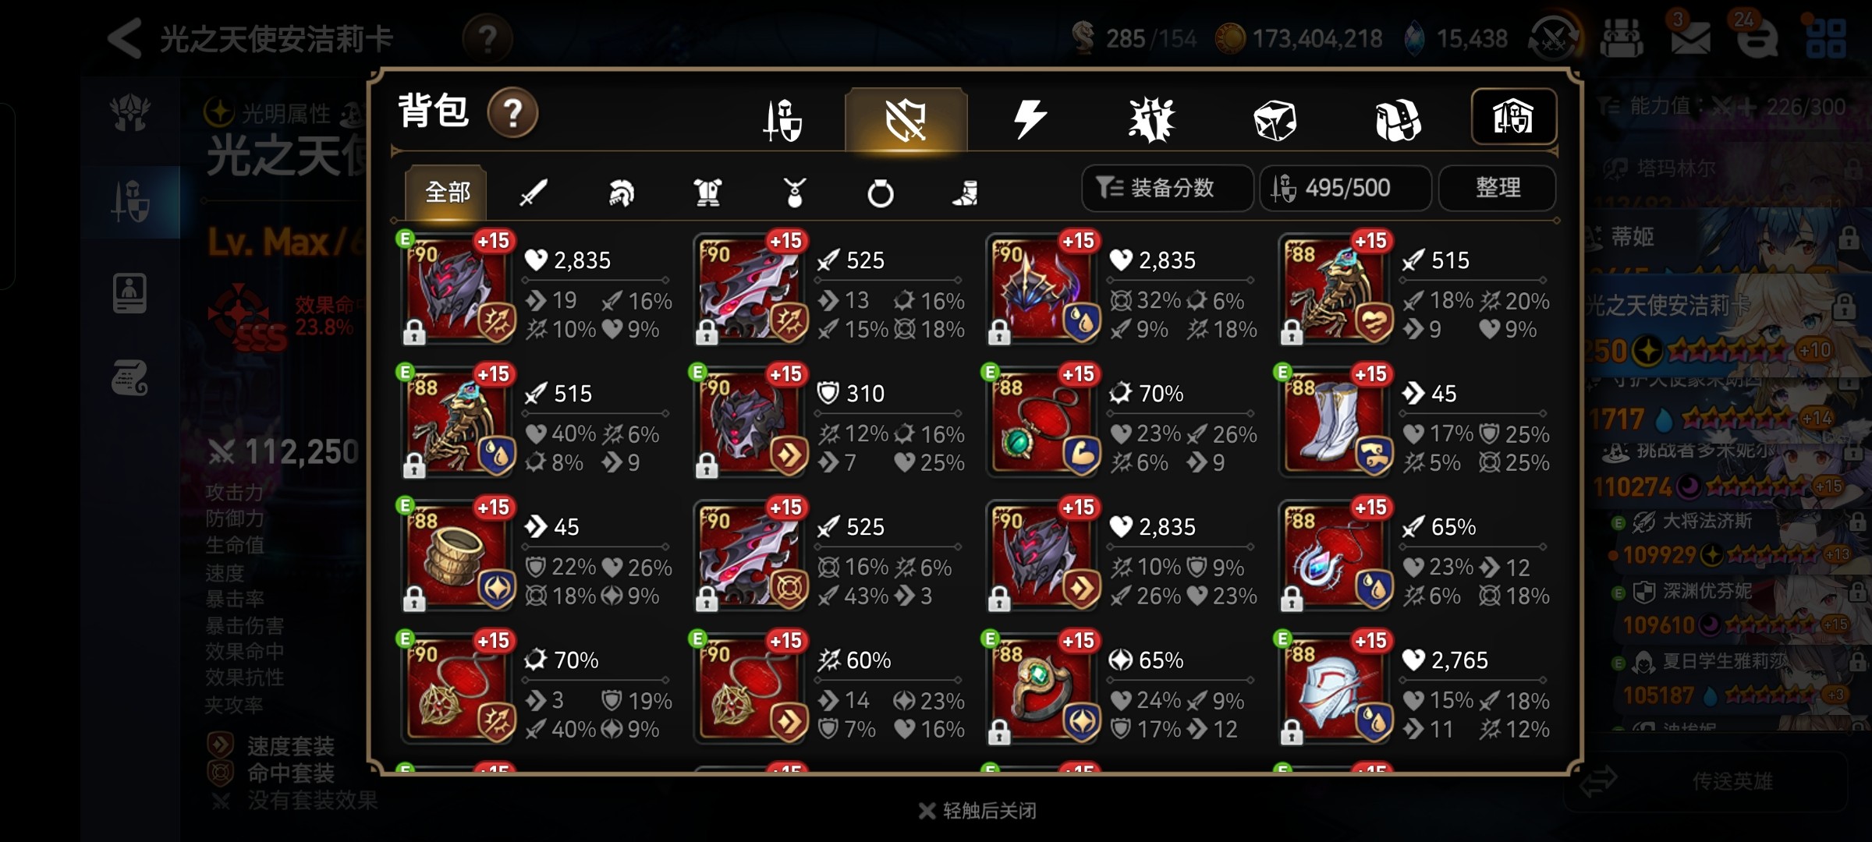Open the dice cube bag category

(1275, 120)
